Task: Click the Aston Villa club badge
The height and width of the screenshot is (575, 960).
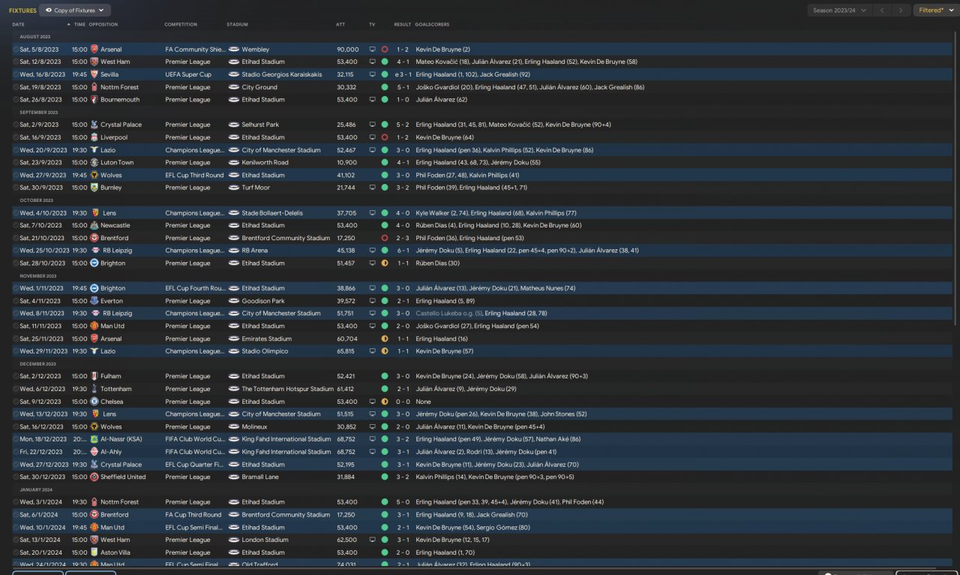Action: pos(94,552)
